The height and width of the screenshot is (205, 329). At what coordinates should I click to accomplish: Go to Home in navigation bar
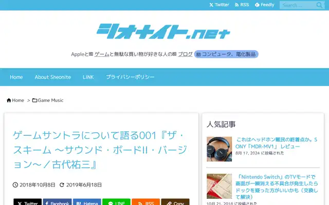click(16, 77)
